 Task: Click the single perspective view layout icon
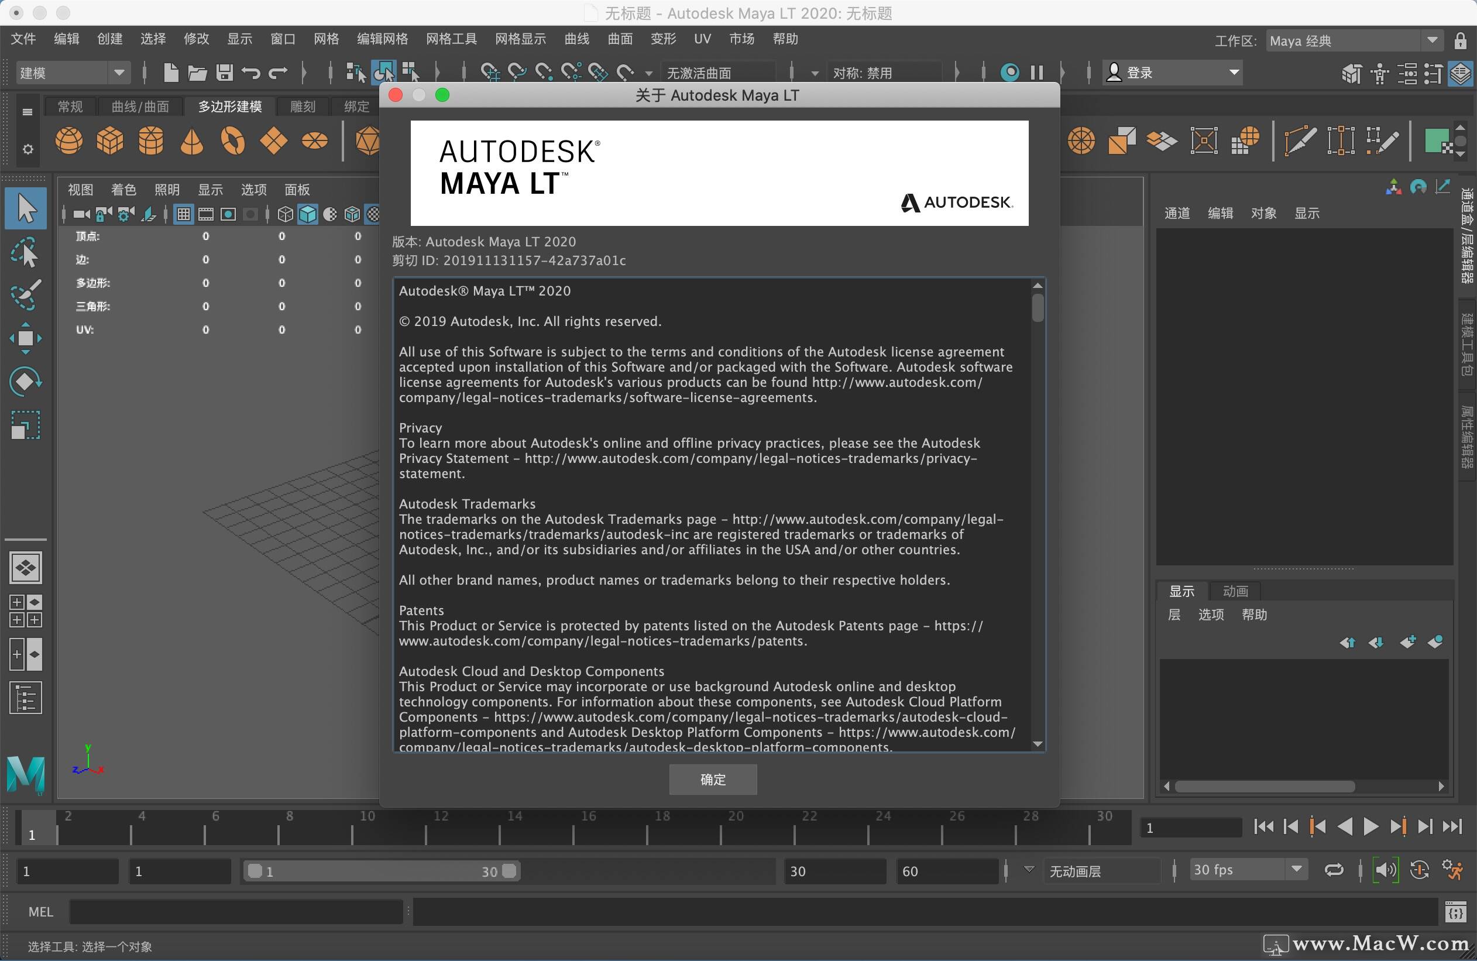(x=25, y=568)
